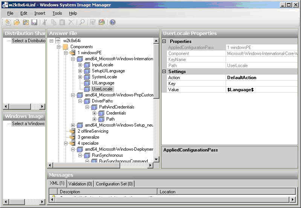Image resolution: width=301 pixels, height=208 pixels.
Task: Click the Value field containing $Language$
Action: point(261,90)
